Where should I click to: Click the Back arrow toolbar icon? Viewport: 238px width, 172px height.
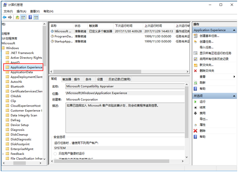point(5,17)
